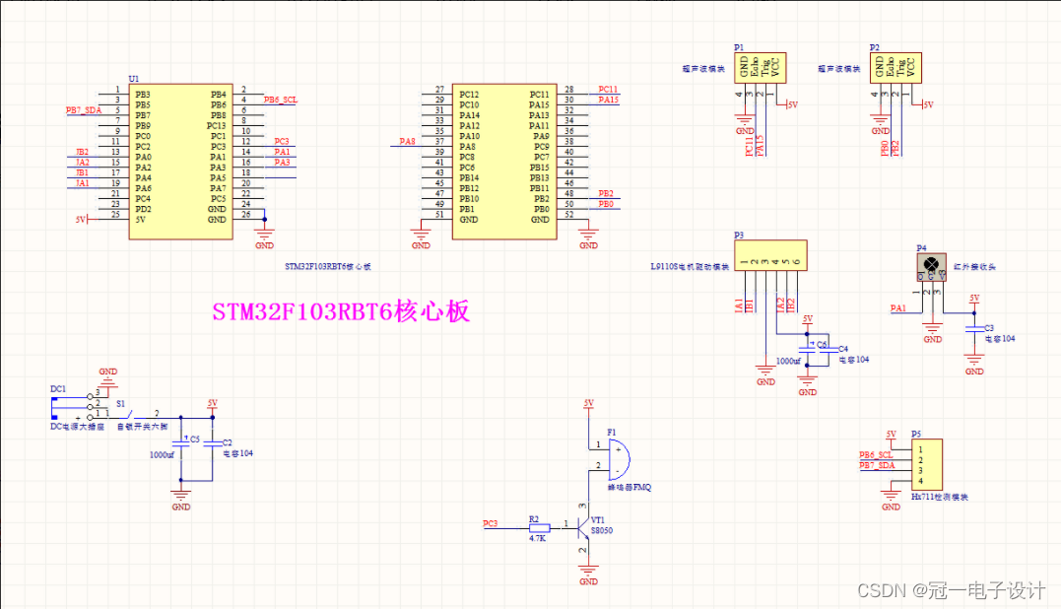Select the U1 chip body with PB3 pin
Viewport: 1061px width, 609px height.
tap(180, 162)
